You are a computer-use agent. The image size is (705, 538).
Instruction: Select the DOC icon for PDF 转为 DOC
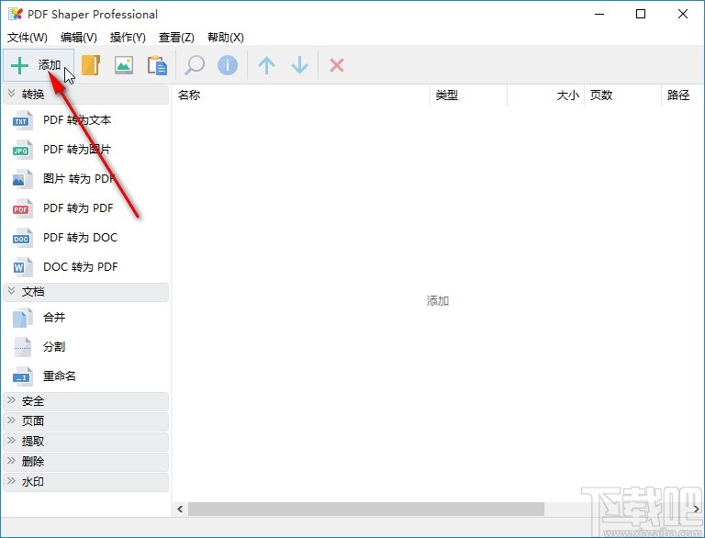pos(22,238)
